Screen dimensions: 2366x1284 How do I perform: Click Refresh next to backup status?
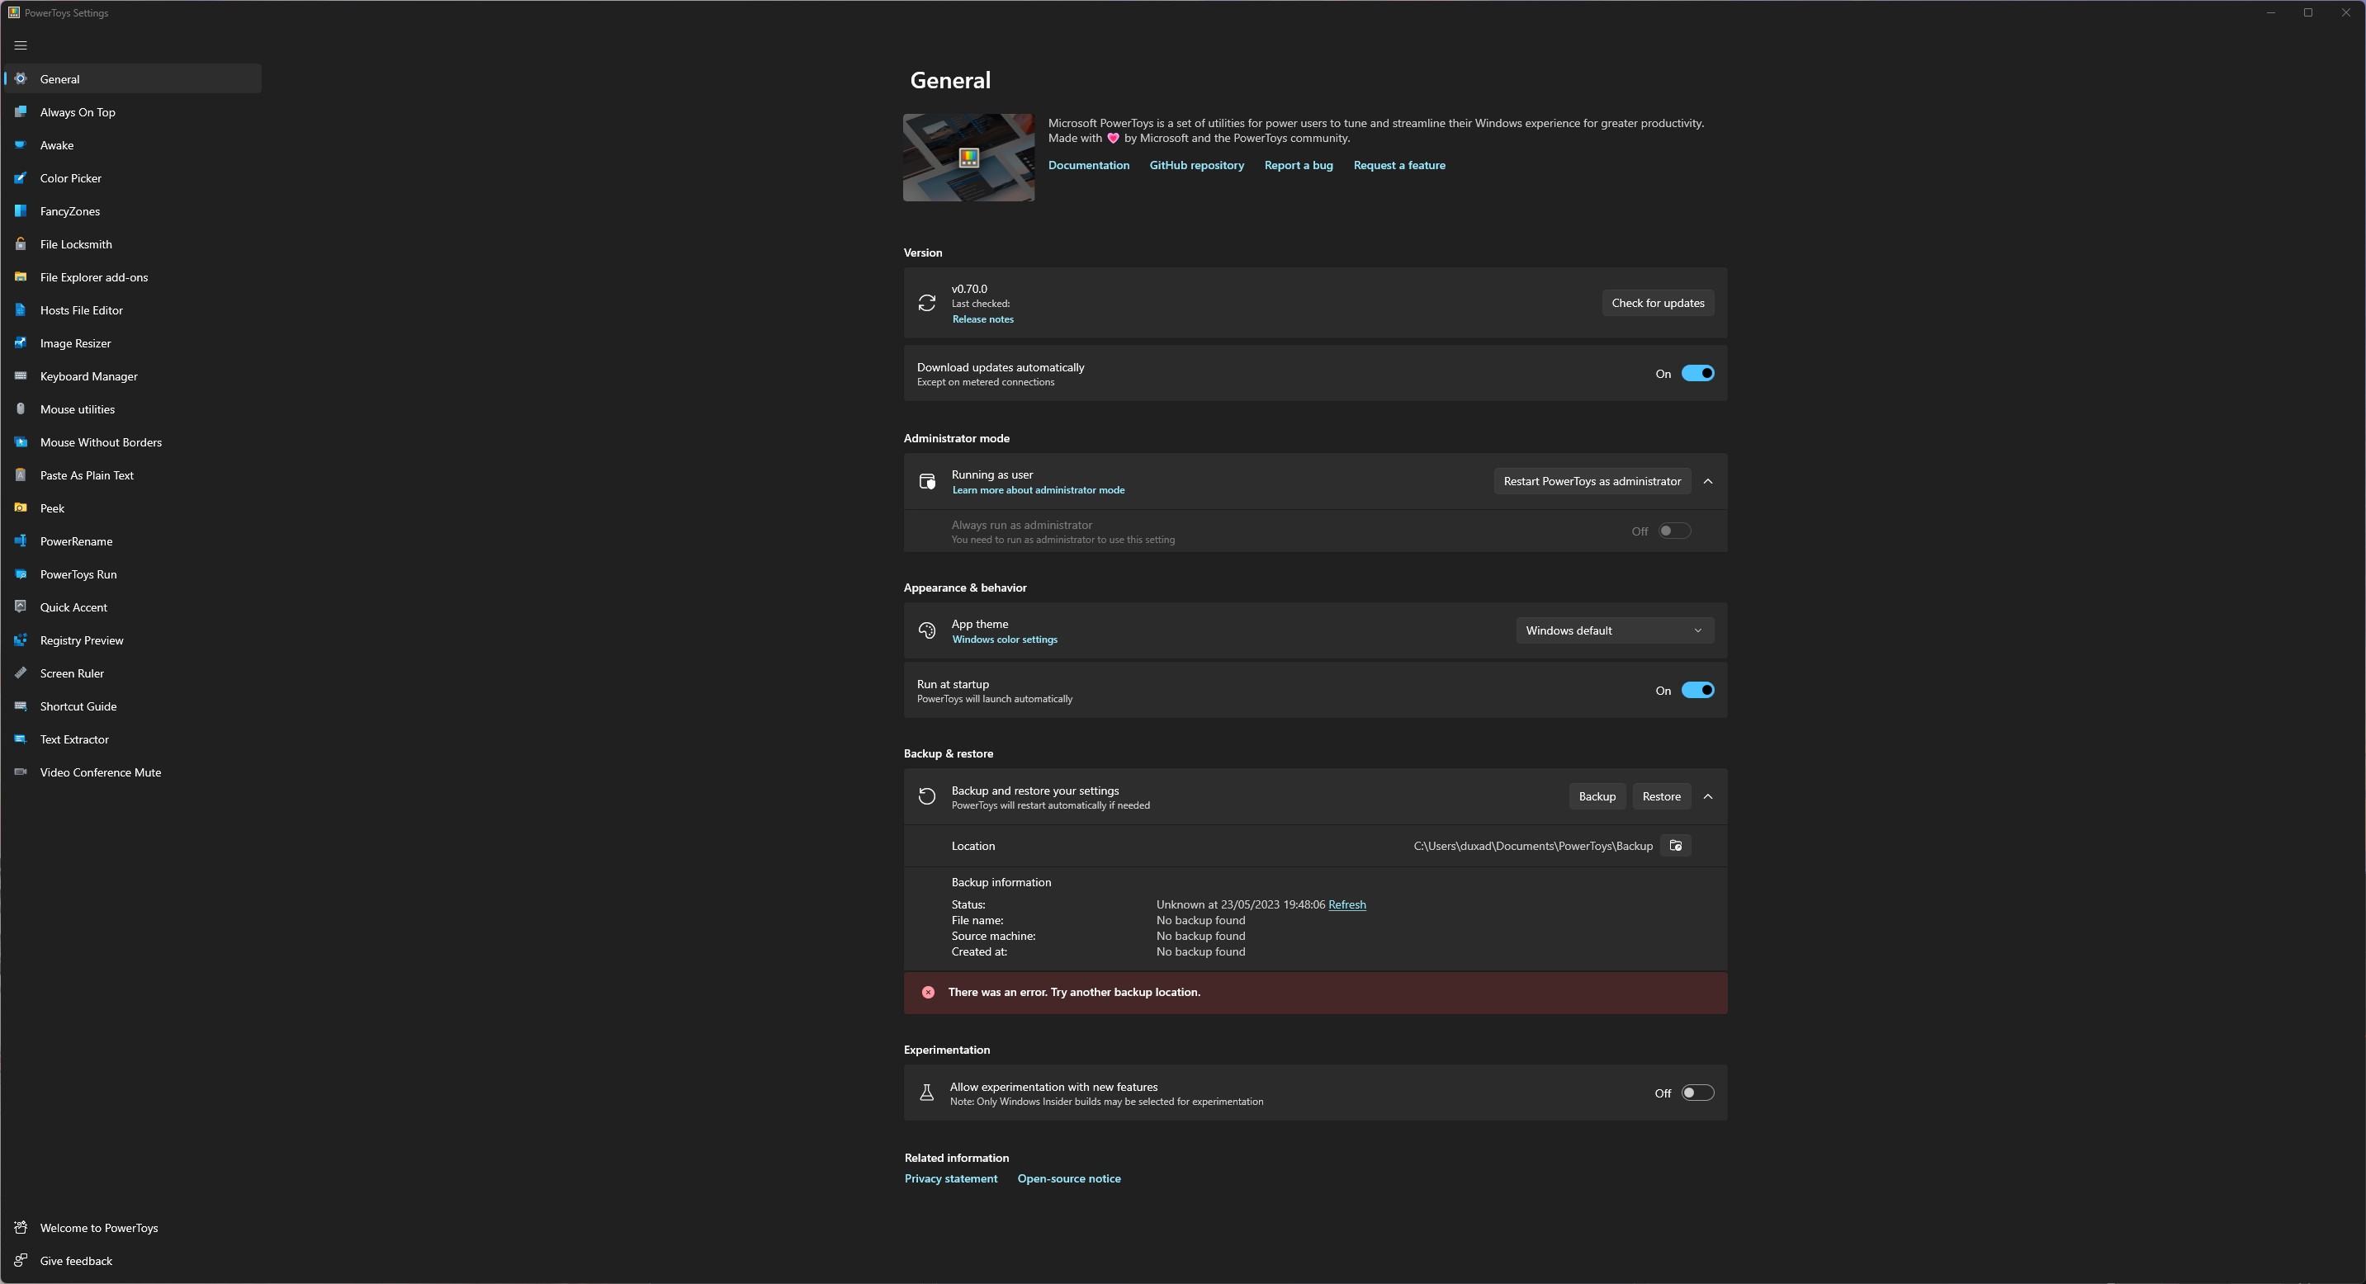coord(1347,904)
